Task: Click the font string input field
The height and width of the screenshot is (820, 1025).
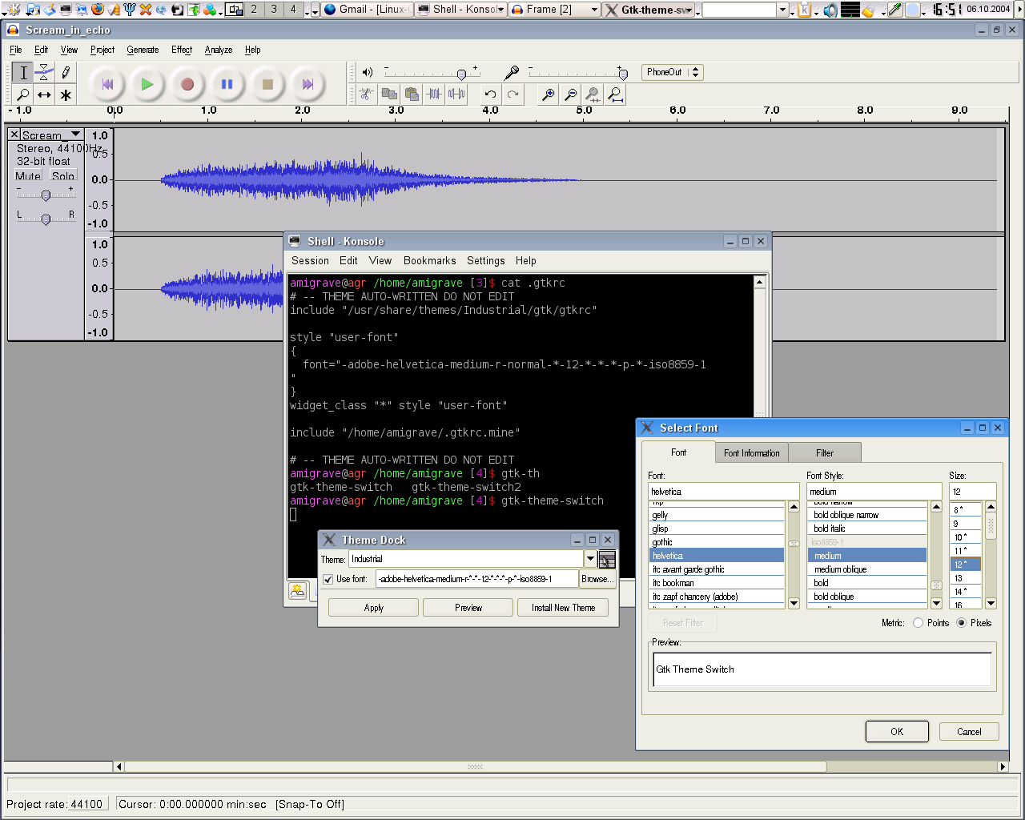Action: pyautogui.click(x=476, y=579)
